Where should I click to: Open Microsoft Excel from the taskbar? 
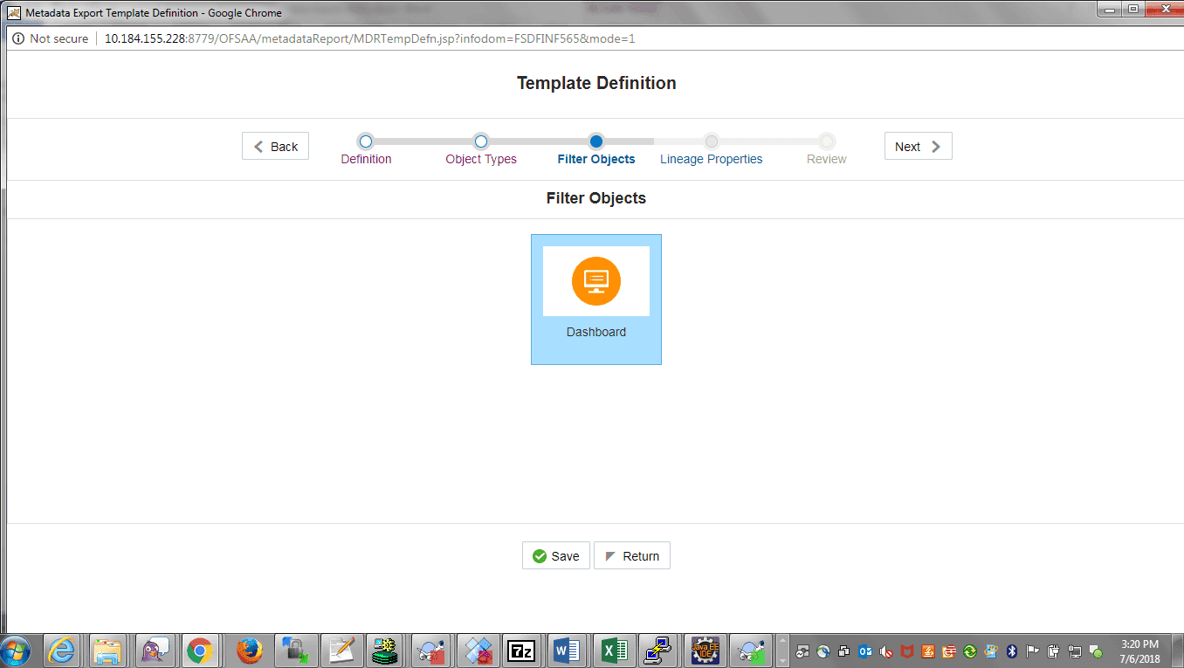[615, 651]
